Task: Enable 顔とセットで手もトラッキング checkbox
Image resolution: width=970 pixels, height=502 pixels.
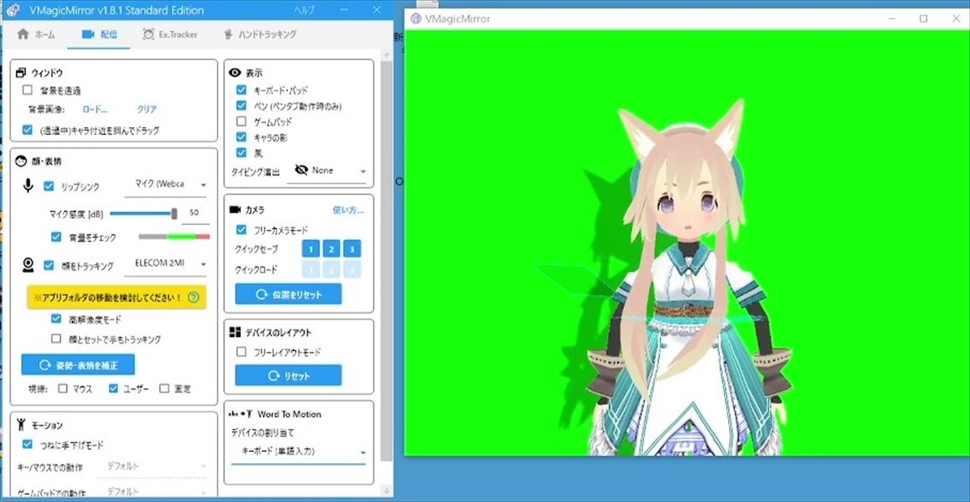Action: (56, 339)
